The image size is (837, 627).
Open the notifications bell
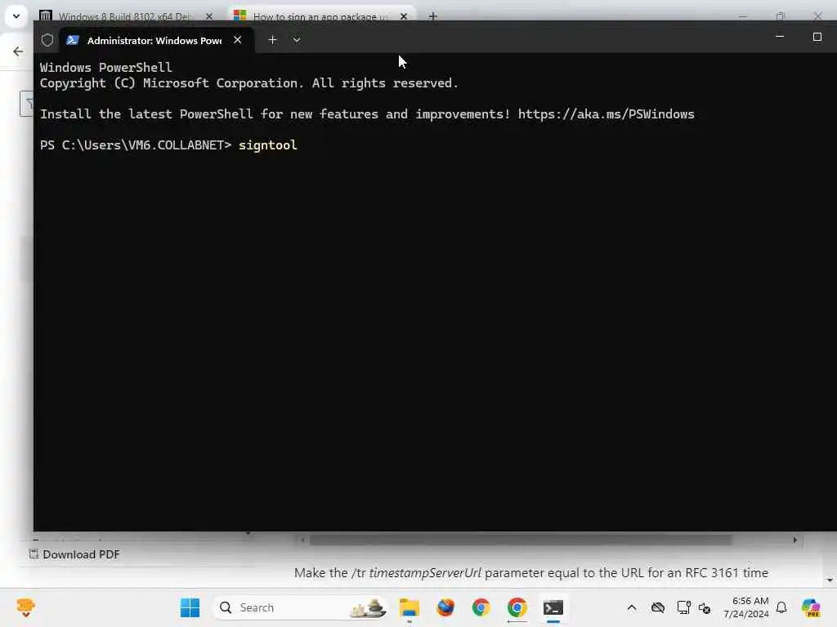781,607
